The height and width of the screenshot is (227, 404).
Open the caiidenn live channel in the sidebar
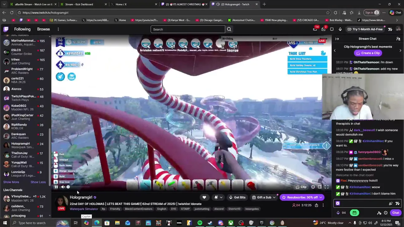[x=25, y=208]
